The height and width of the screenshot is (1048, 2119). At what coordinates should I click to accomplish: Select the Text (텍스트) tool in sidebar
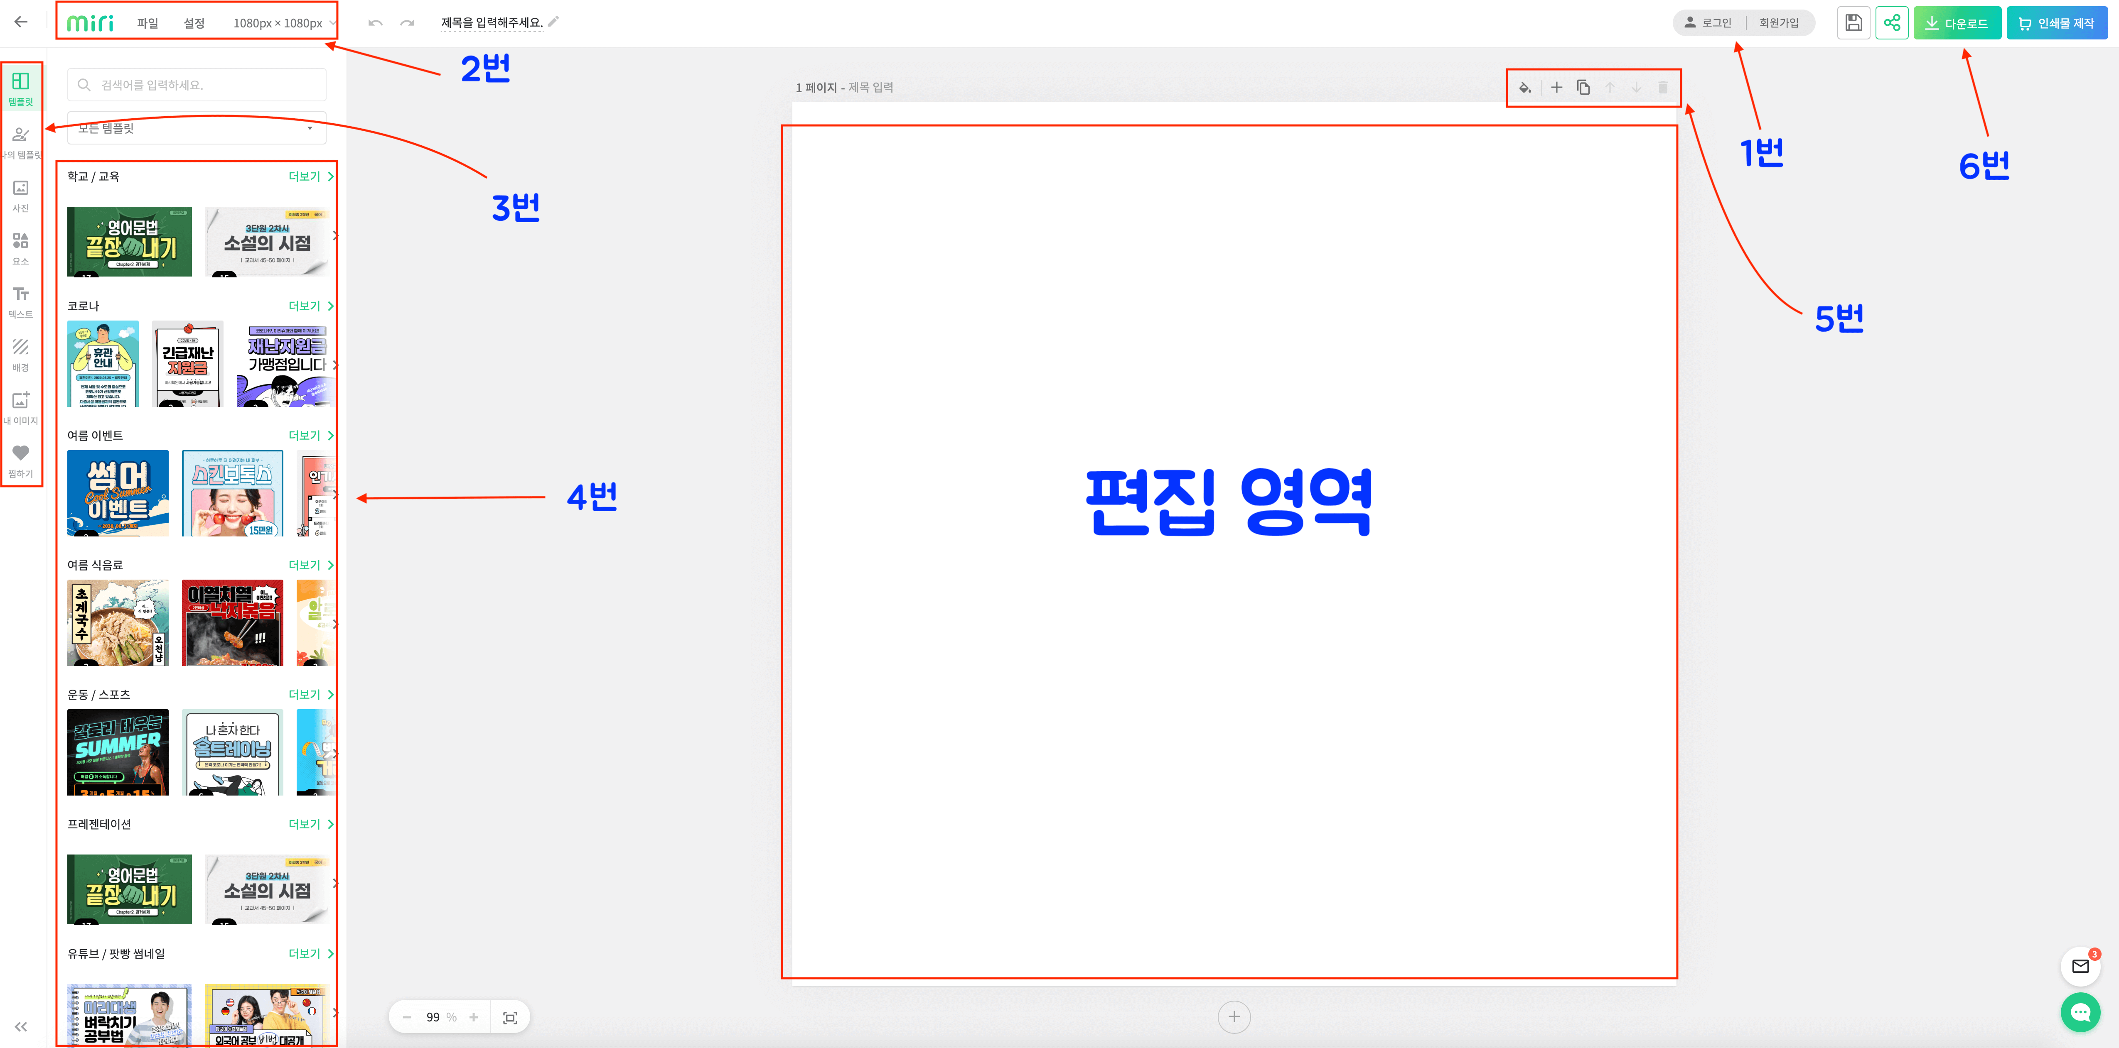click(20, 302)
